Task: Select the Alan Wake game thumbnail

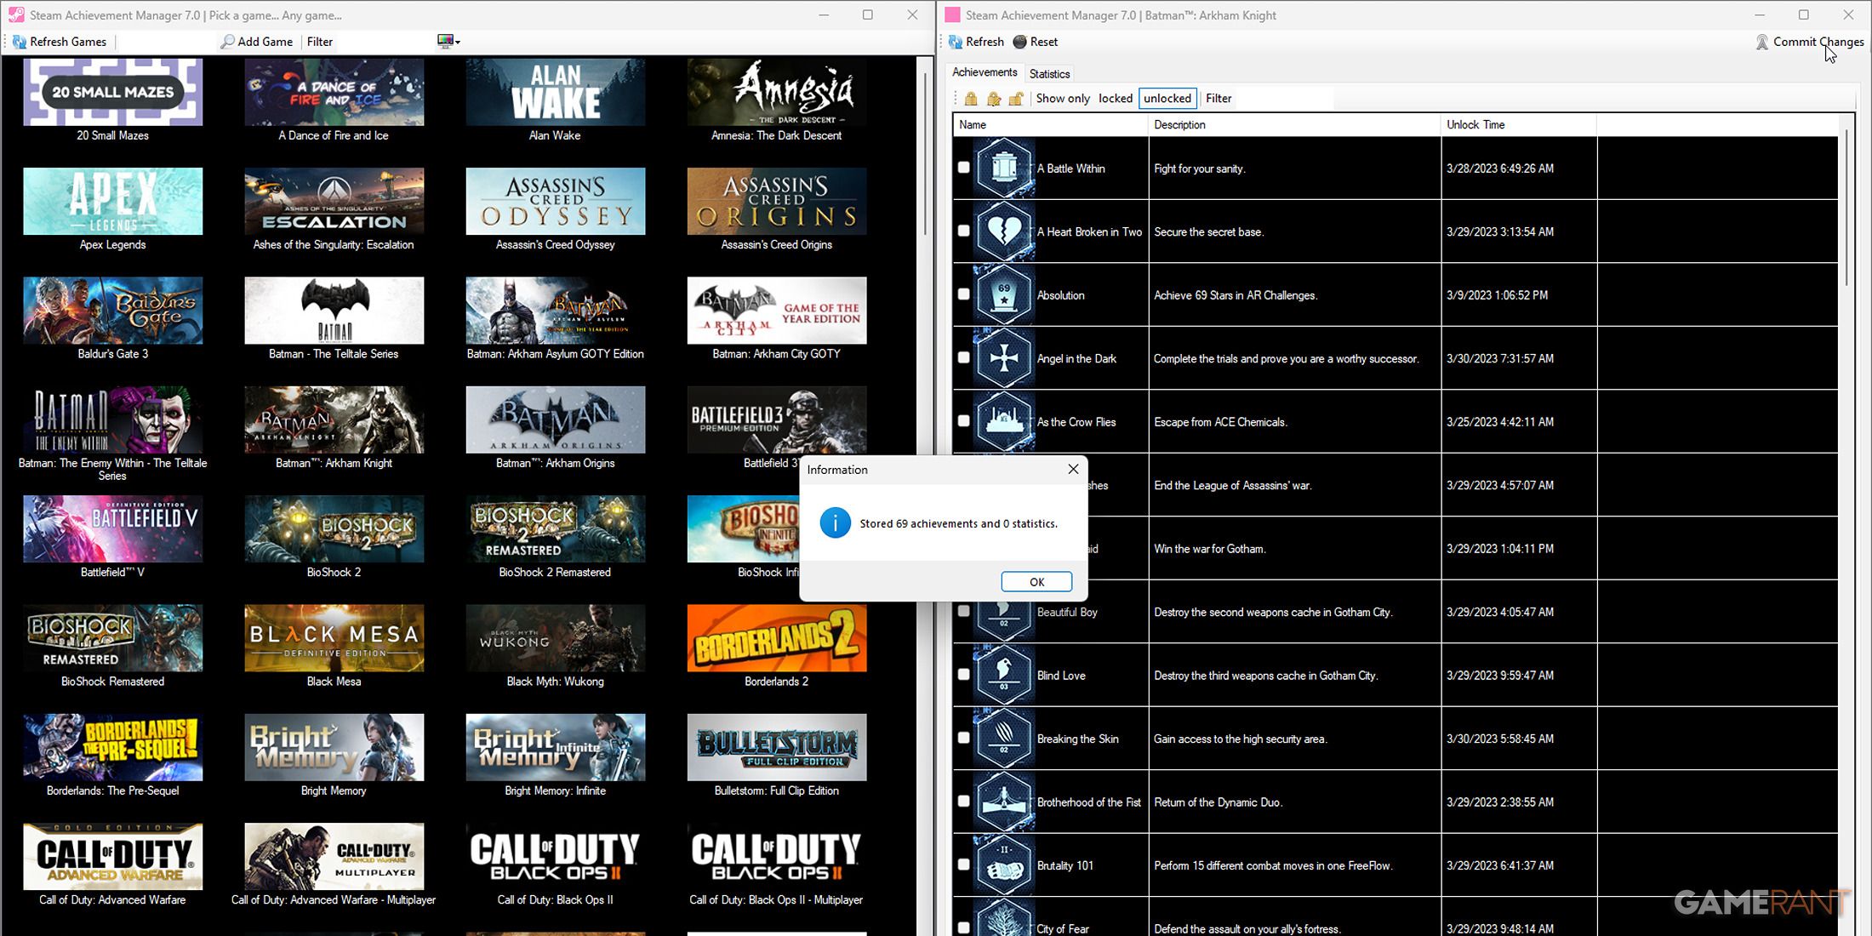Action: (555, 92)
